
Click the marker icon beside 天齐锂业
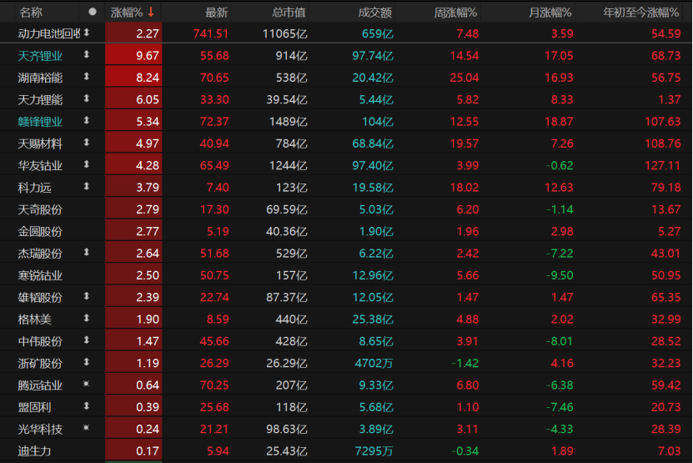coord(85,55)
